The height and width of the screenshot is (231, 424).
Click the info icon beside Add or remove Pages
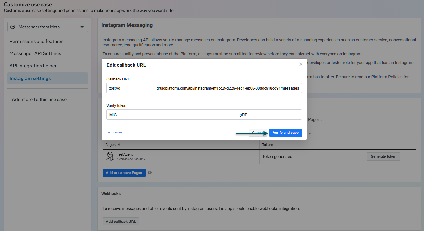(x=150, y=173)
